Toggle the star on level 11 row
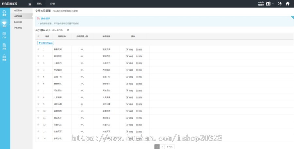The height and width of the screenshot is (149, 294). pos(38,118)
